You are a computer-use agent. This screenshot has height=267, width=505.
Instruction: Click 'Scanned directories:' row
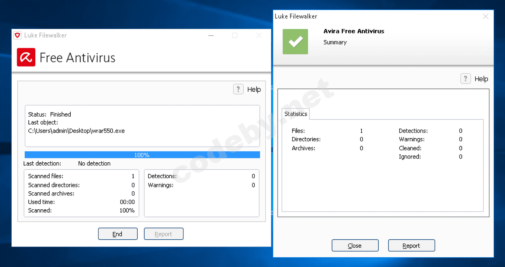tap(81, 185)
